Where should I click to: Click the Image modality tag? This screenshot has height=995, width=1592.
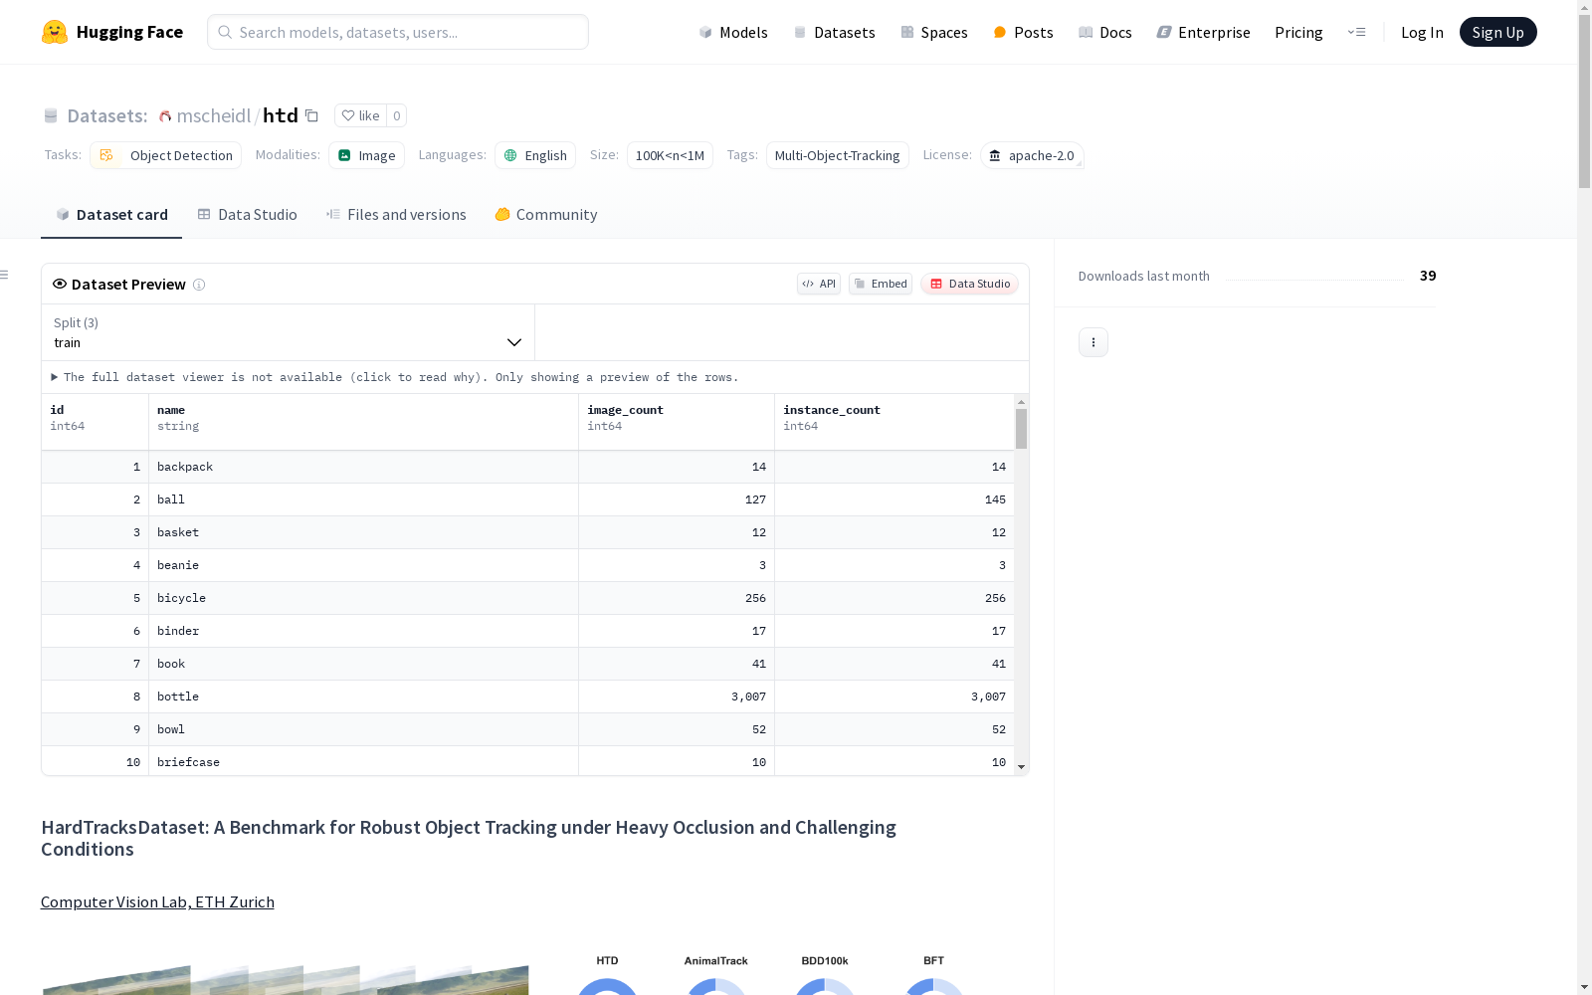click(x=366, y=155)
